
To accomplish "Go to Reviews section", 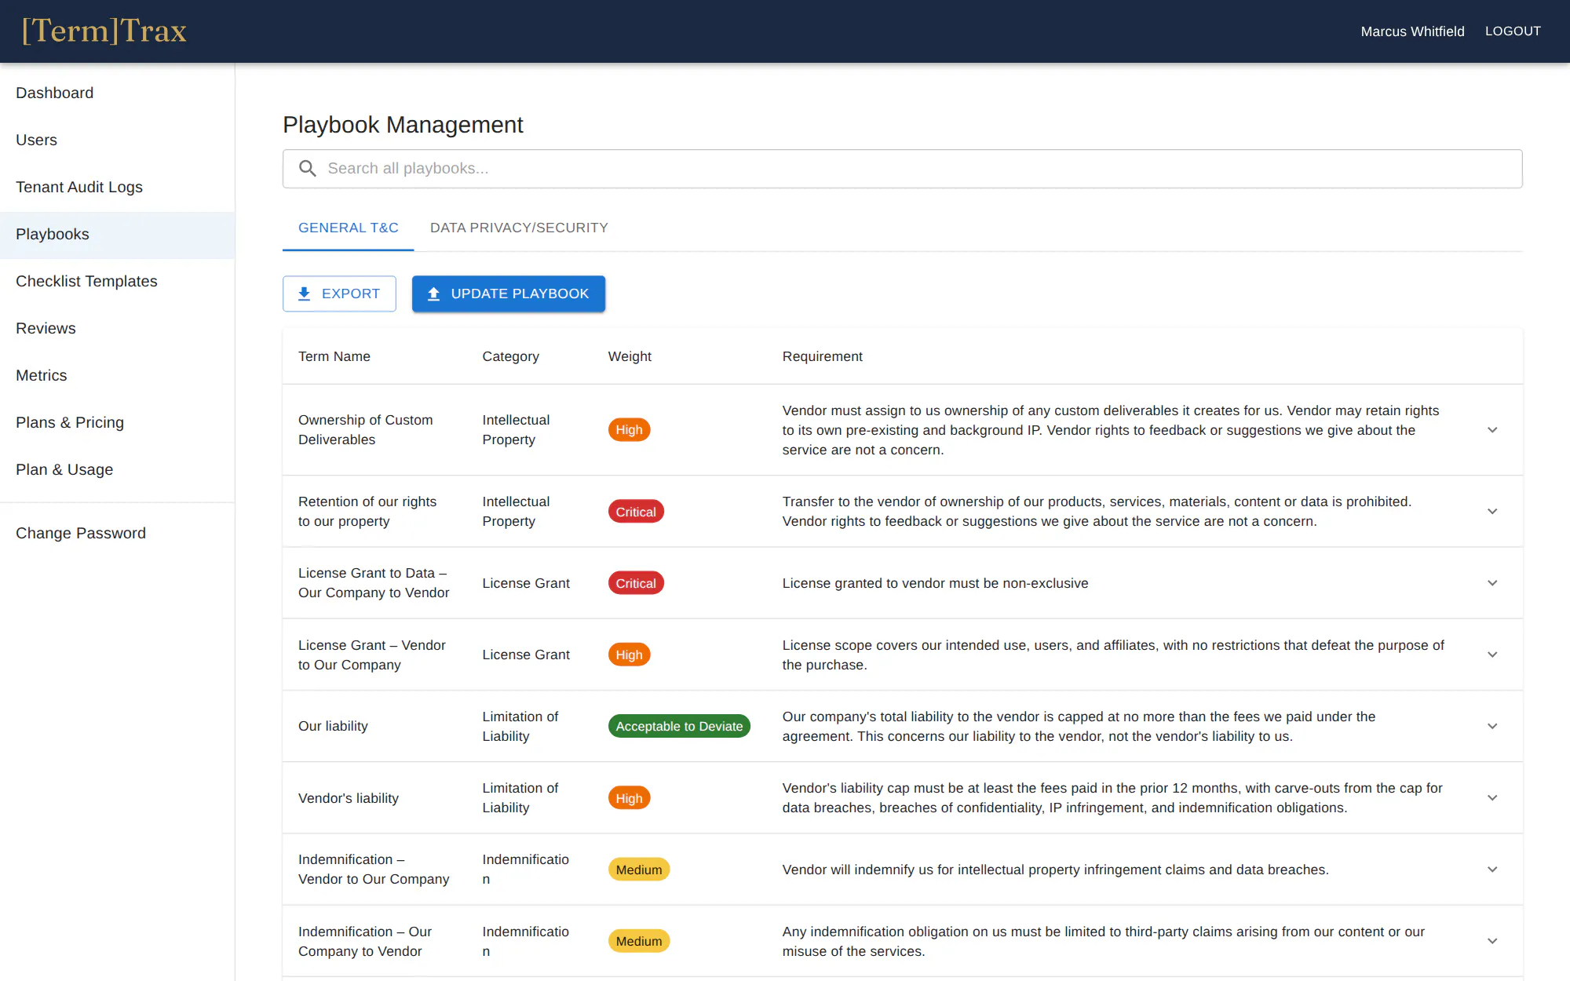I will [118, 328].
